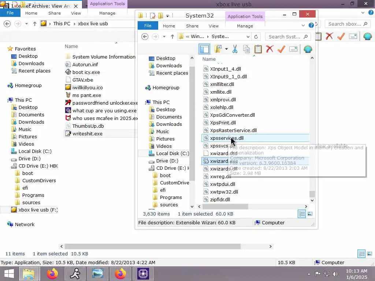Open first Firefox taskbar icon
The image size is (375, 281).
coord(52,274)
